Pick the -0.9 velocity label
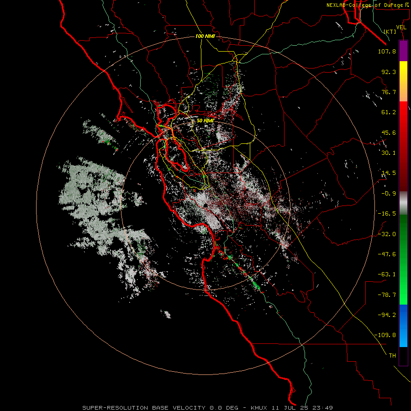411x411 pixels. [389, 194]
